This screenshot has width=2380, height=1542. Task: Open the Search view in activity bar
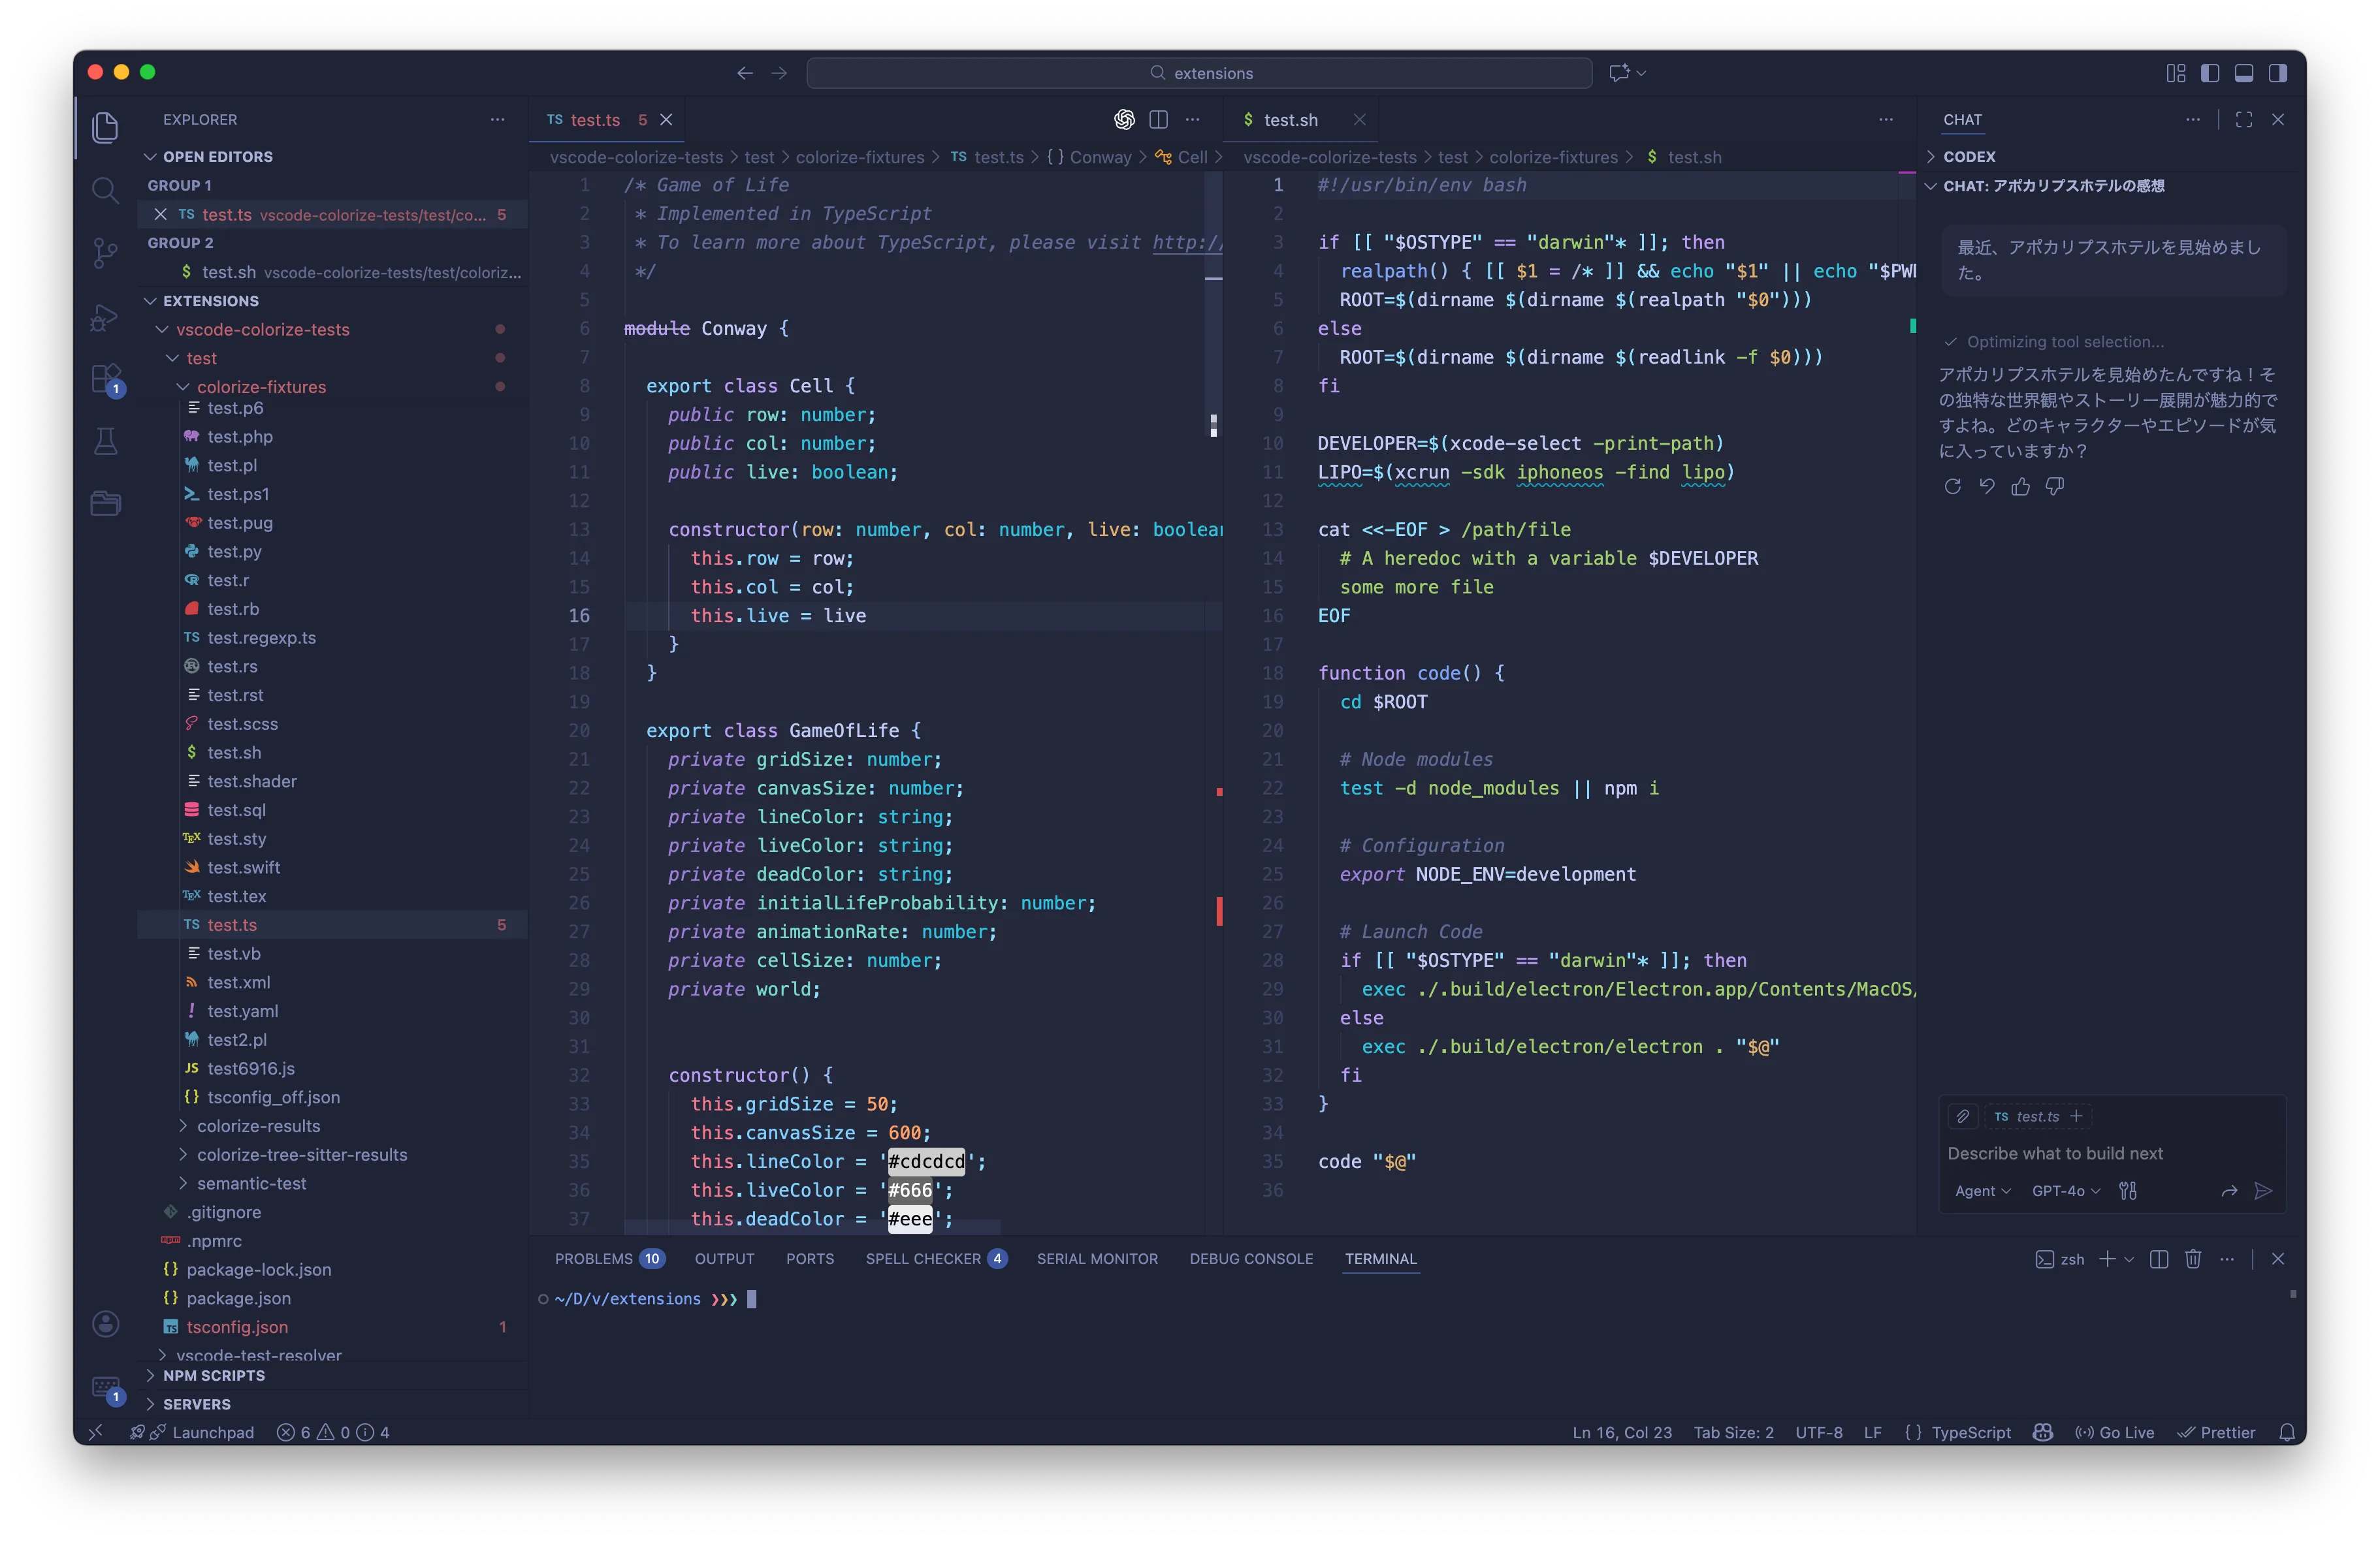pos(105,190)
